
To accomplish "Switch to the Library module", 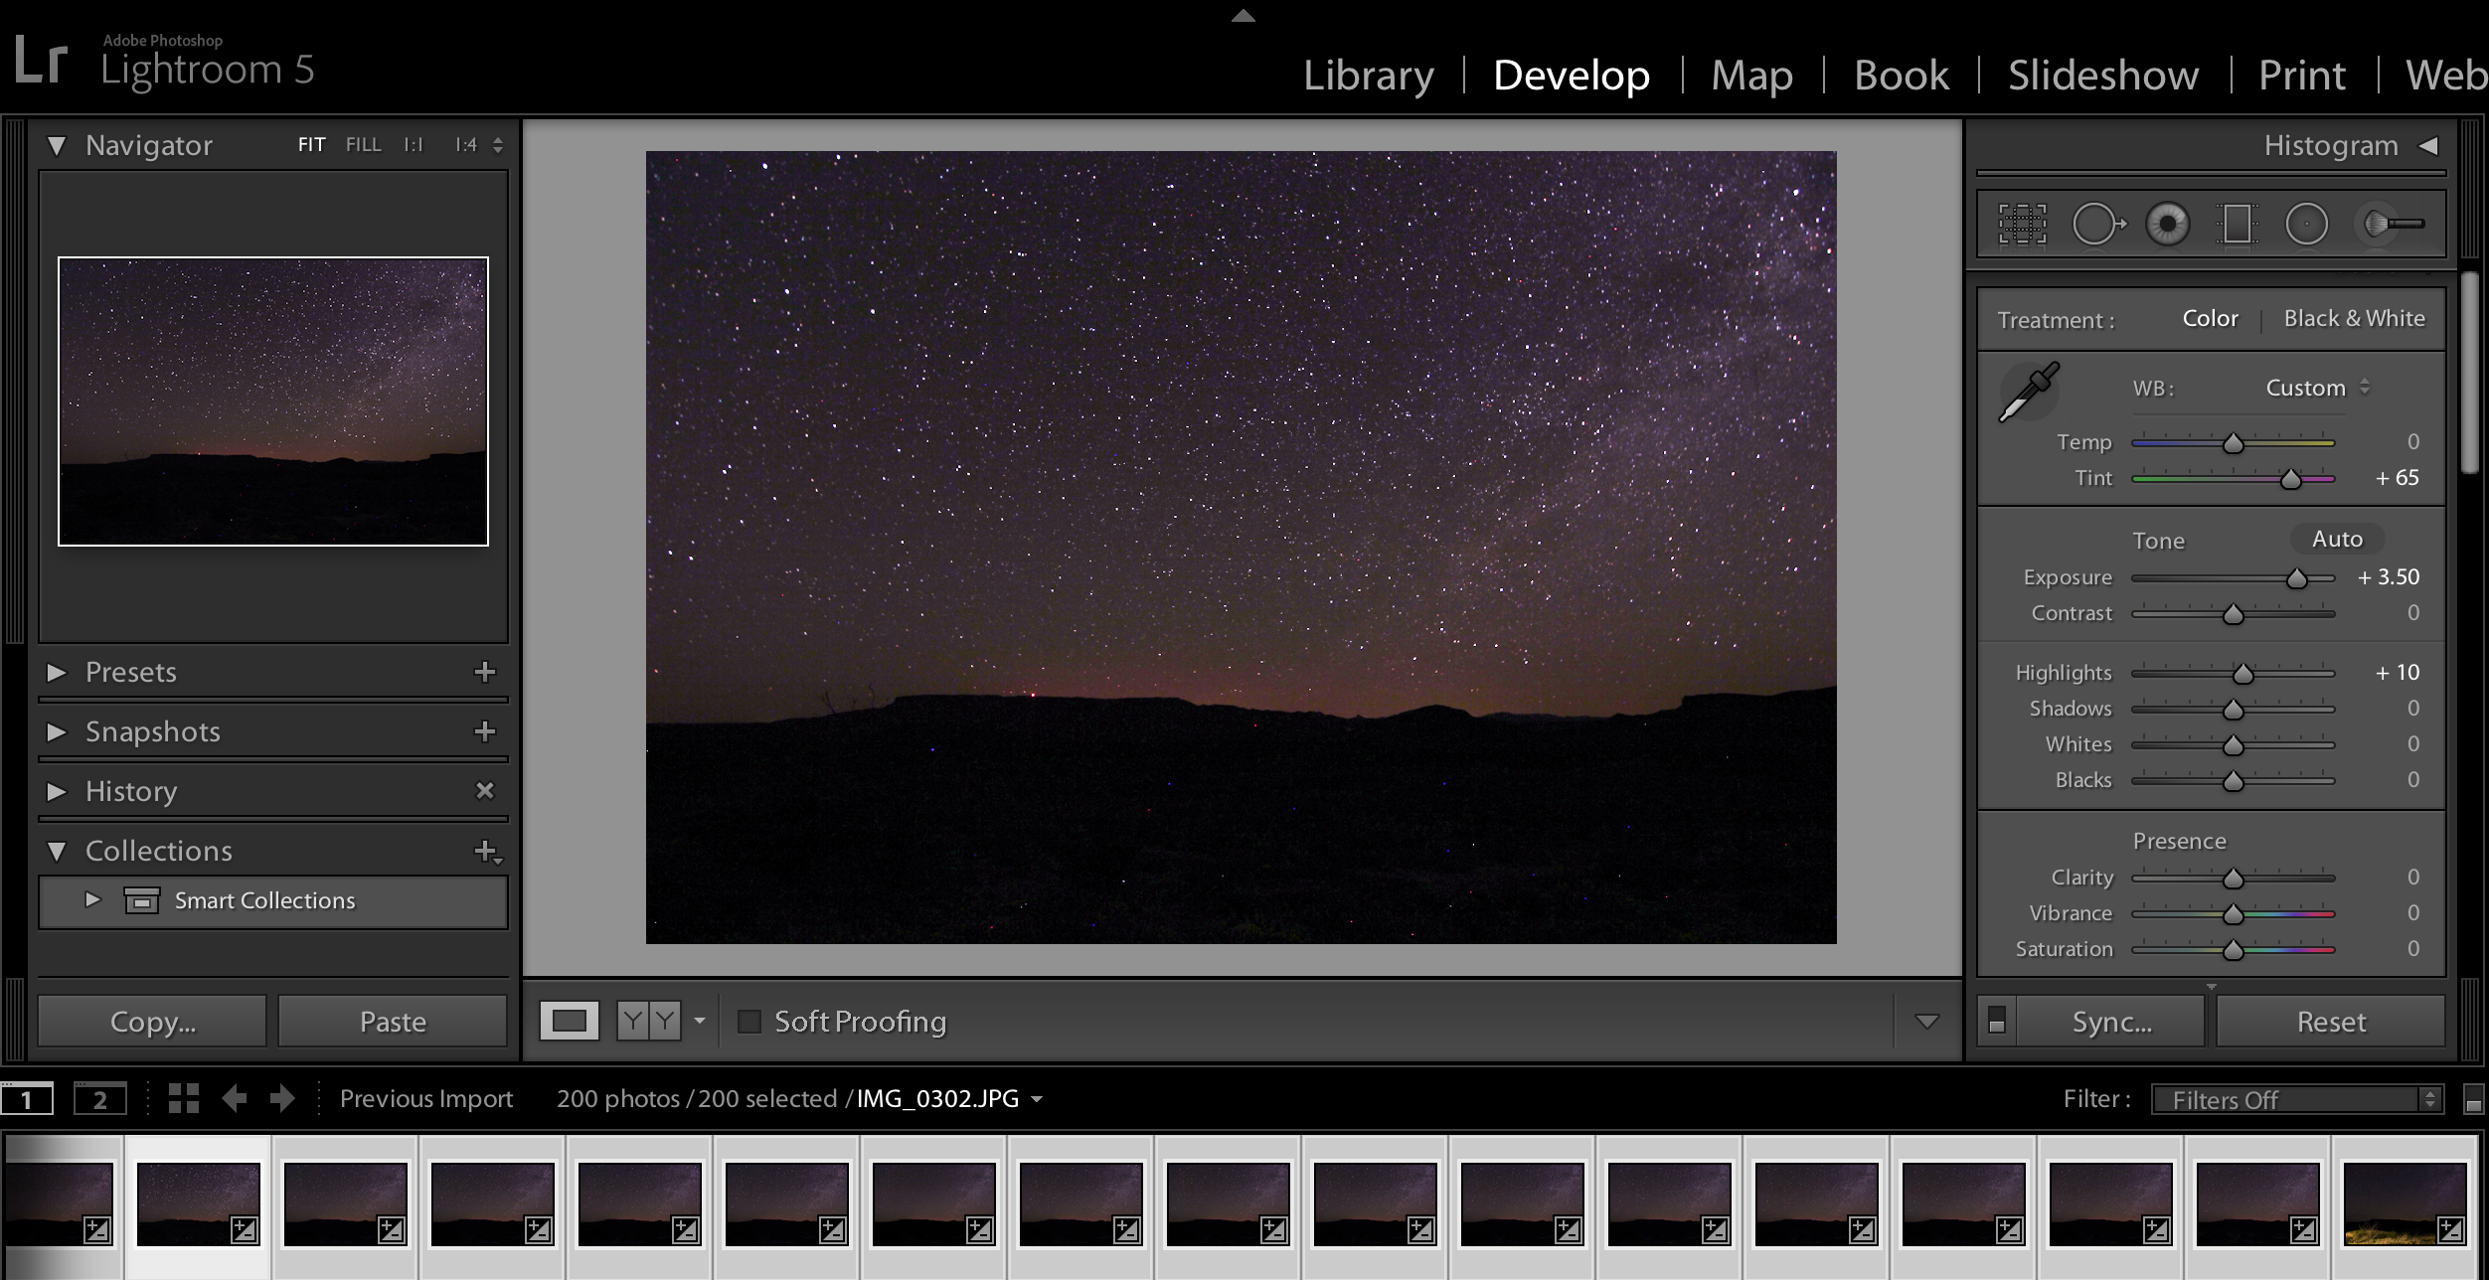I will click(1368, 76).
